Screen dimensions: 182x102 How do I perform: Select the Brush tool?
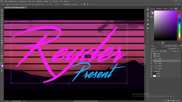2,28
